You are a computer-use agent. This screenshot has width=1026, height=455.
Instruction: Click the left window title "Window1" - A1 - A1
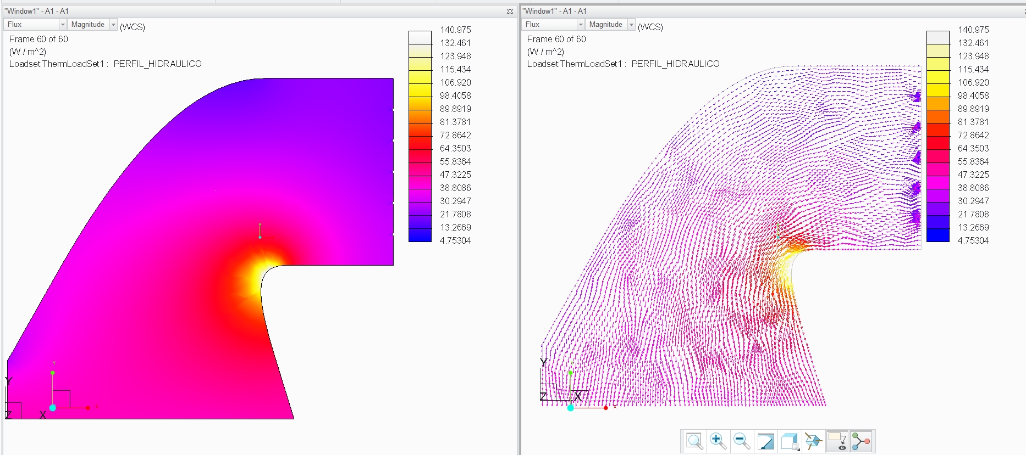pos(37,11)
